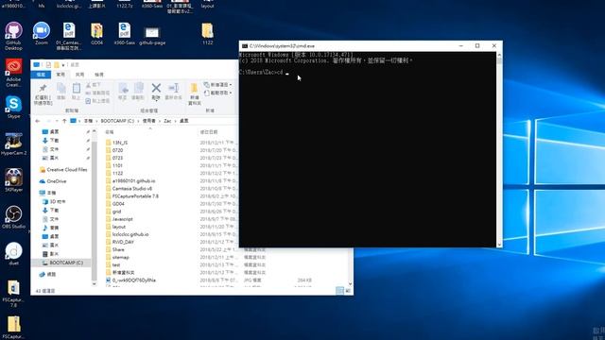Open the github-page image file on desktop

(x=152, y=36)
